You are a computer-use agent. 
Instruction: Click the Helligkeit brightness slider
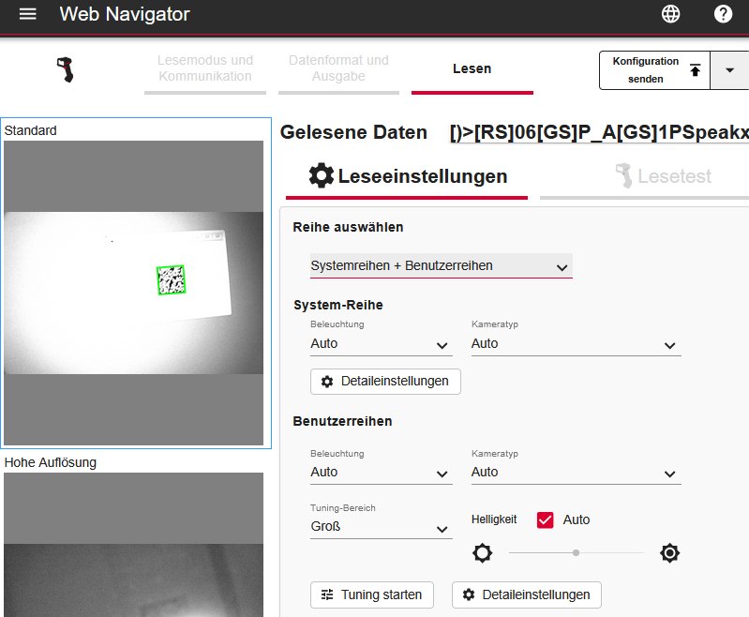576,553
